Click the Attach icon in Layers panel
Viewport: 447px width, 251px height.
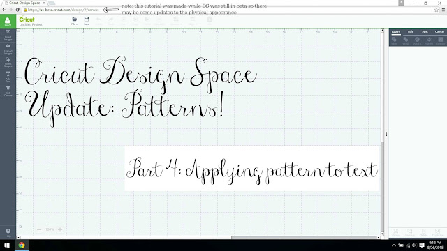point(418,41)
